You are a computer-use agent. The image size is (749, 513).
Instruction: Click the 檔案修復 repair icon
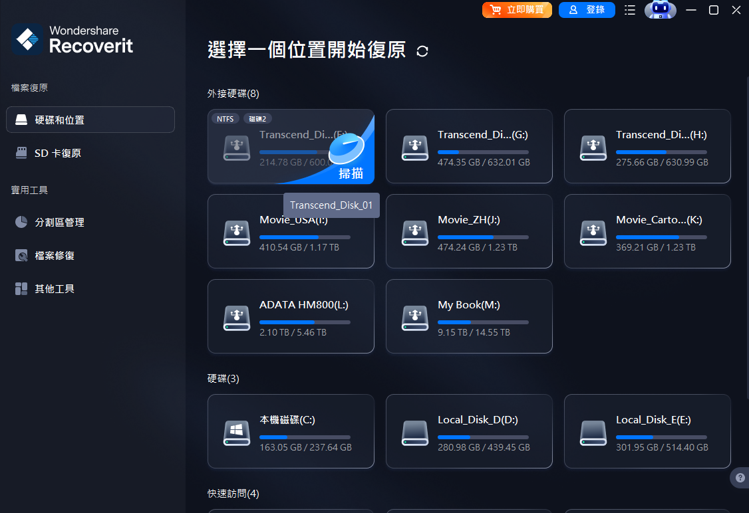tap(21, 255)
